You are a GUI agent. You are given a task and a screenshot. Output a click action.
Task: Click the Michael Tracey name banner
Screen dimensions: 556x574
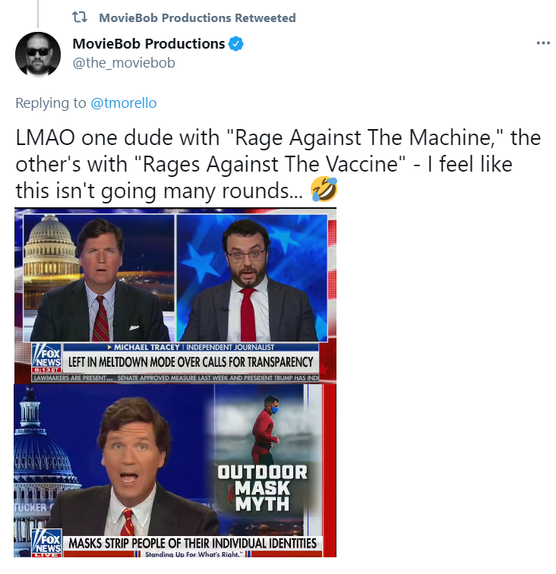pyautogui.click(x=191, y=347)
